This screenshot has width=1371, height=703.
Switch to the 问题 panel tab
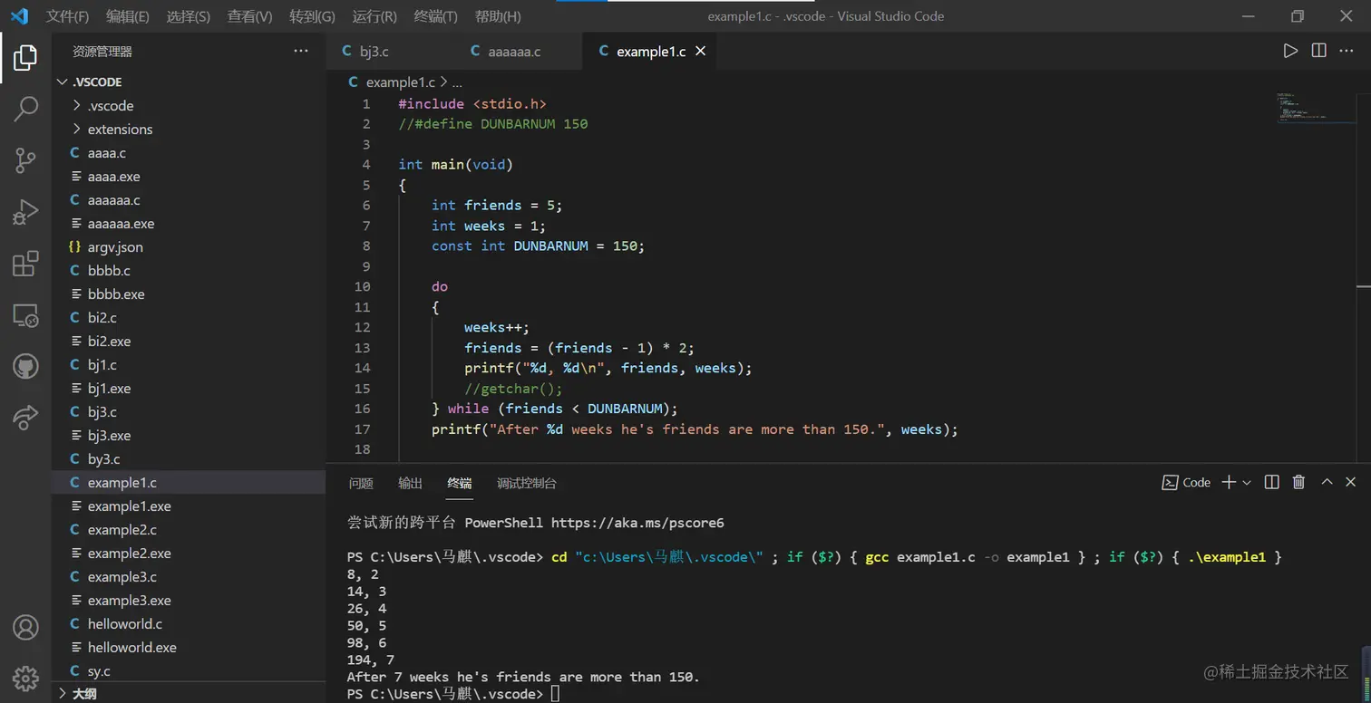tap(361, 483)
